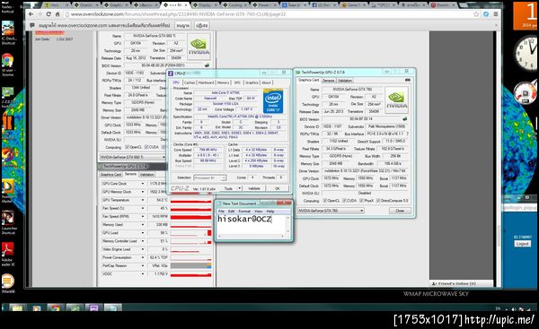
Task: Click the OK button in CPU-Z
Action: (x=277, y=188)
